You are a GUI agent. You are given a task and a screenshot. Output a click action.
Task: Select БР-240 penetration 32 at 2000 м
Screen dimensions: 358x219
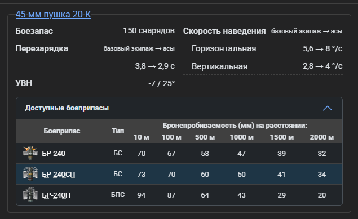click(x=322, y=153)
